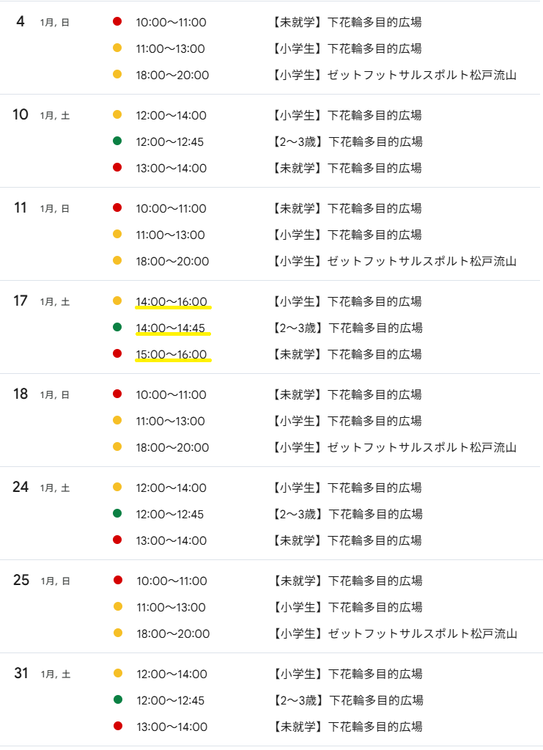This screenshot has height=750, width=543.
Task: Click the 12:00～12:45 time on January 31
Action: pyautogui.click(x=170, y=700)
